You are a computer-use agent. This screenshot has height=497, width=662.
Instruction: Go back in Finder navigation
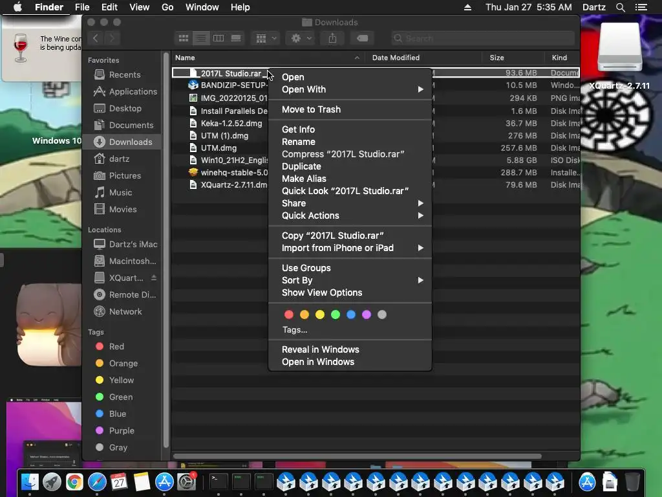(x=96, y=38)
